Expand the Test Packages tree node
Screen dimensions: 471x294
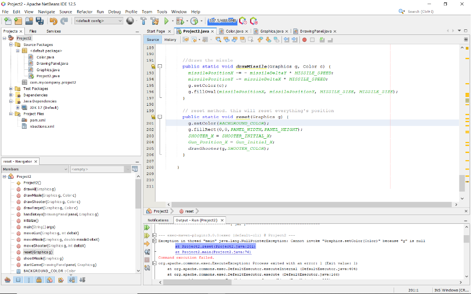11,89
